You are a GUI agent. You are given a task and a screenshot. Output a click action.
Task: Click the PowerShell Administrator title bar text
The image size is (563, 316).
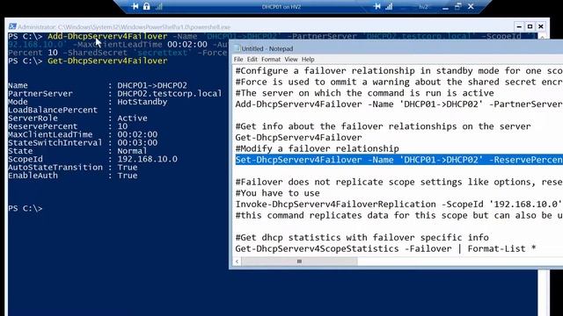click(124, 27)
